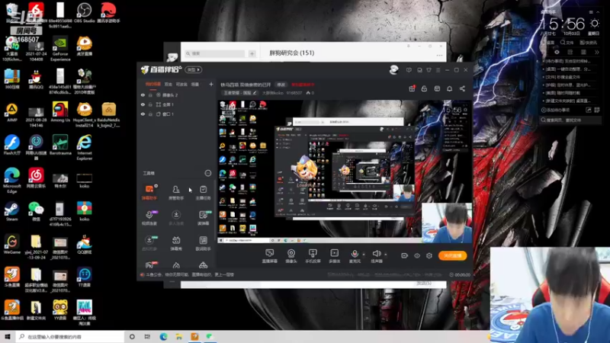The image size is (610, 343).
Task: Add a new scene with the plus button
Action: point(211,84)
